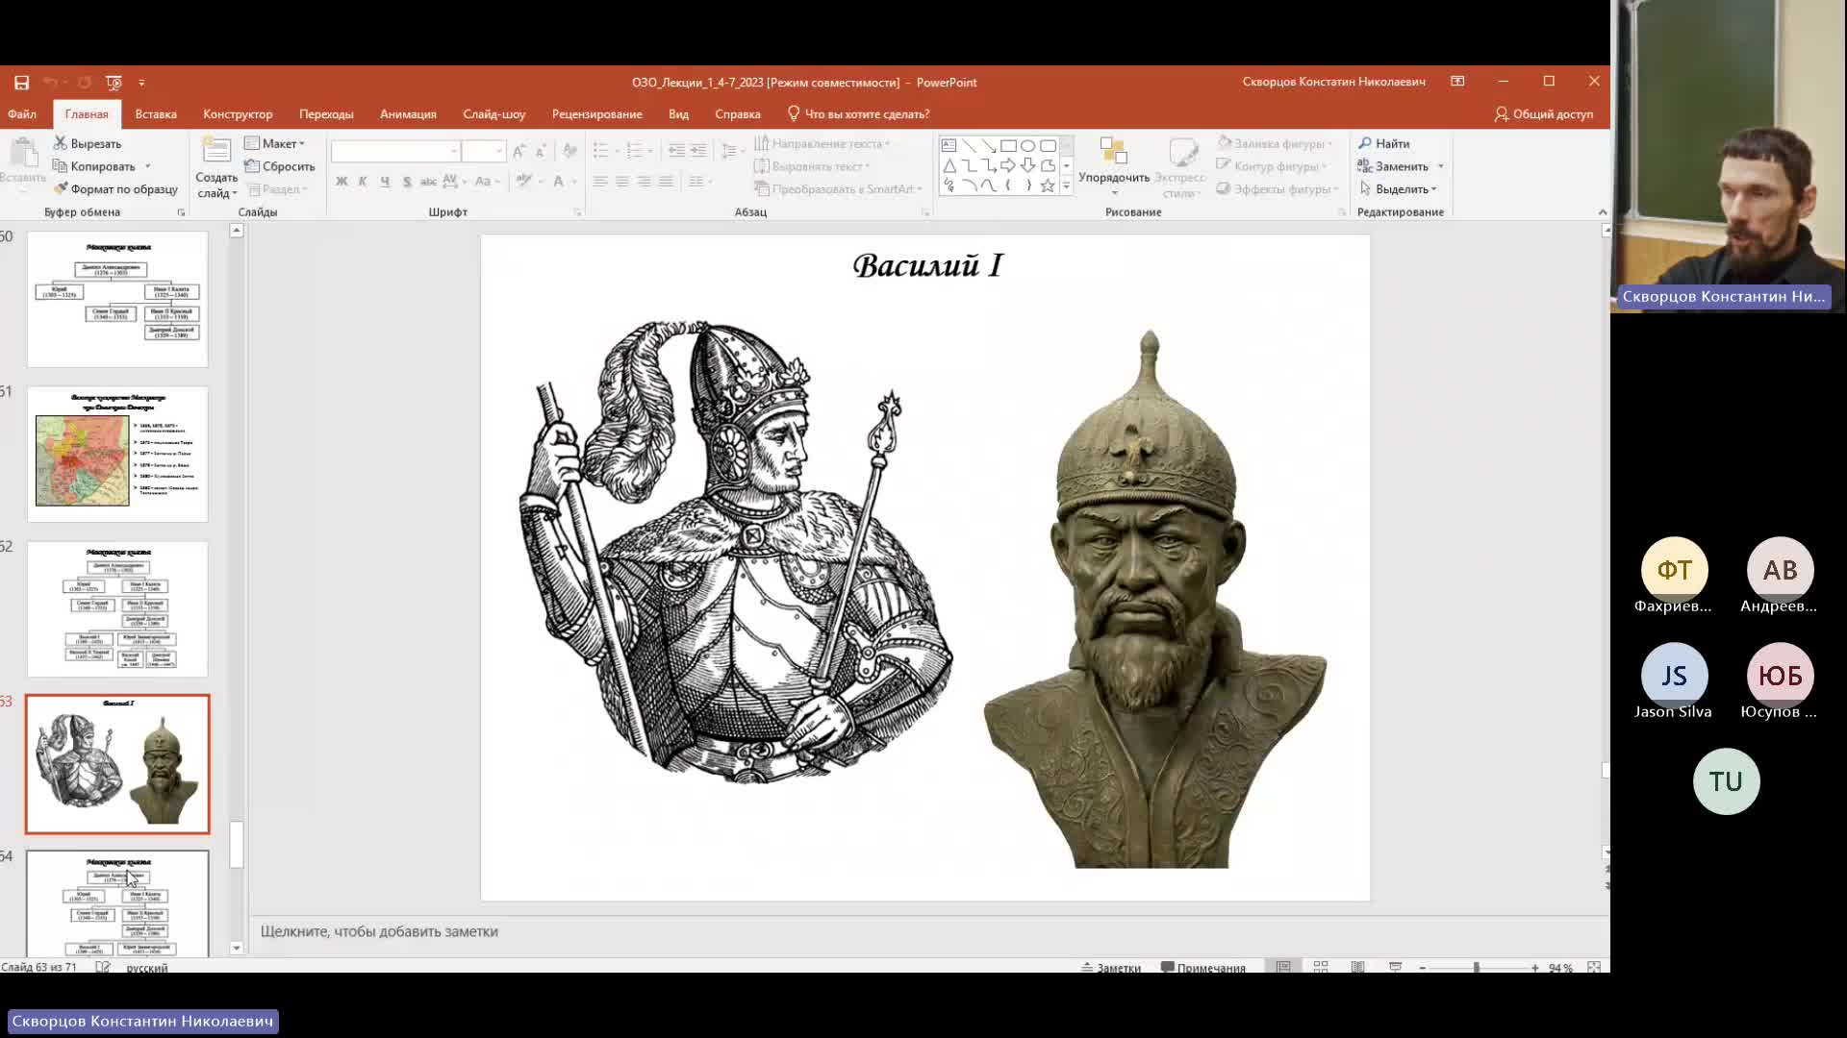Switch to Slide Show (Слайд-шоу) tab
1847x1038 pixels.
[x=493, y=113]
